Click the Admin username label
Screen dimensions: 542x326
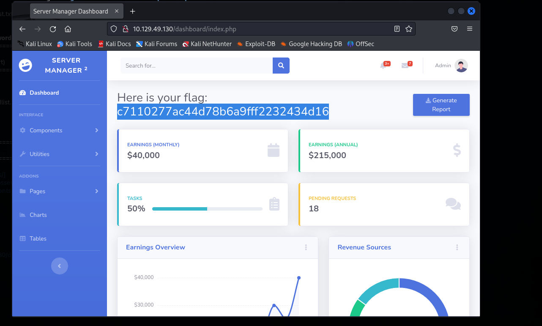(x=443, y=66)
